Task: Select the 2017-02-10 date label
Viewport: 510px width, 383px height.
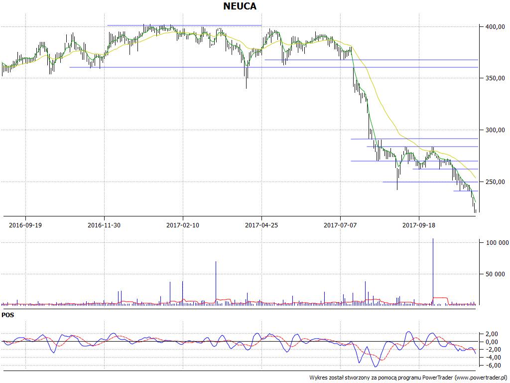Action: pyautogui.click(x=183, y=225)
